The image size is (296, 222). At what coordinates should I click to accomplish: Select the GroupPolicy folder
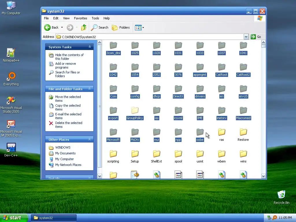[135, 114]
